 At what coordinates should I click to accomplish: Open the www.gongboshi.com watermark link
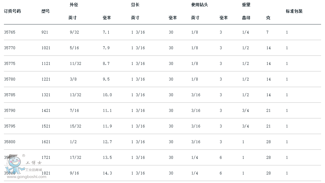[26, 177]
